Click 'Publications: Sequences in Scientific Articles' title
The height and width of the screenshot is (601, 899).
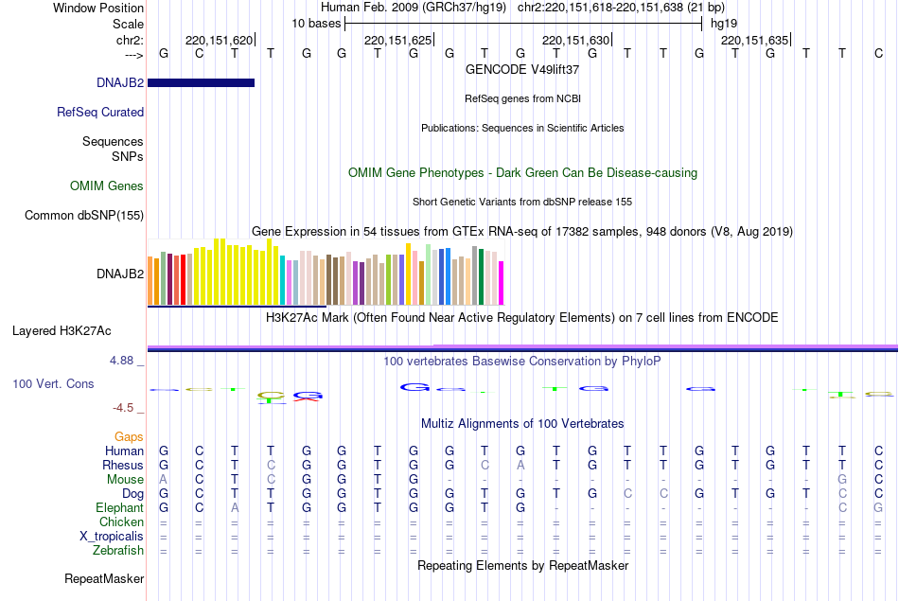click(x=522, y=128)
